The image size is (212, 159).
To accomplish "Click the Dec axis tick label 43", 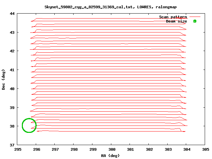I will click(12, 32).
